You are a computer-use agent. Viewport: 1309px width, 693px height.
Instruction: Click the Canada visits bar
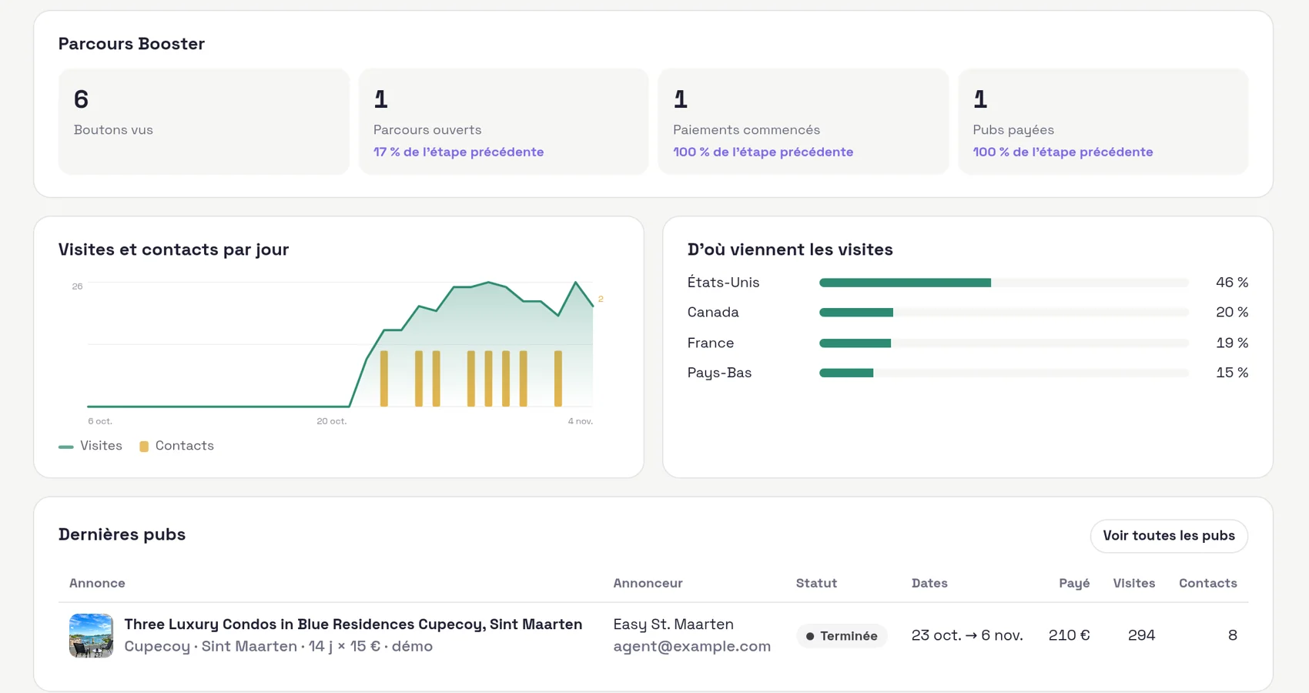pyautogui.click(x=1004, y=313)
